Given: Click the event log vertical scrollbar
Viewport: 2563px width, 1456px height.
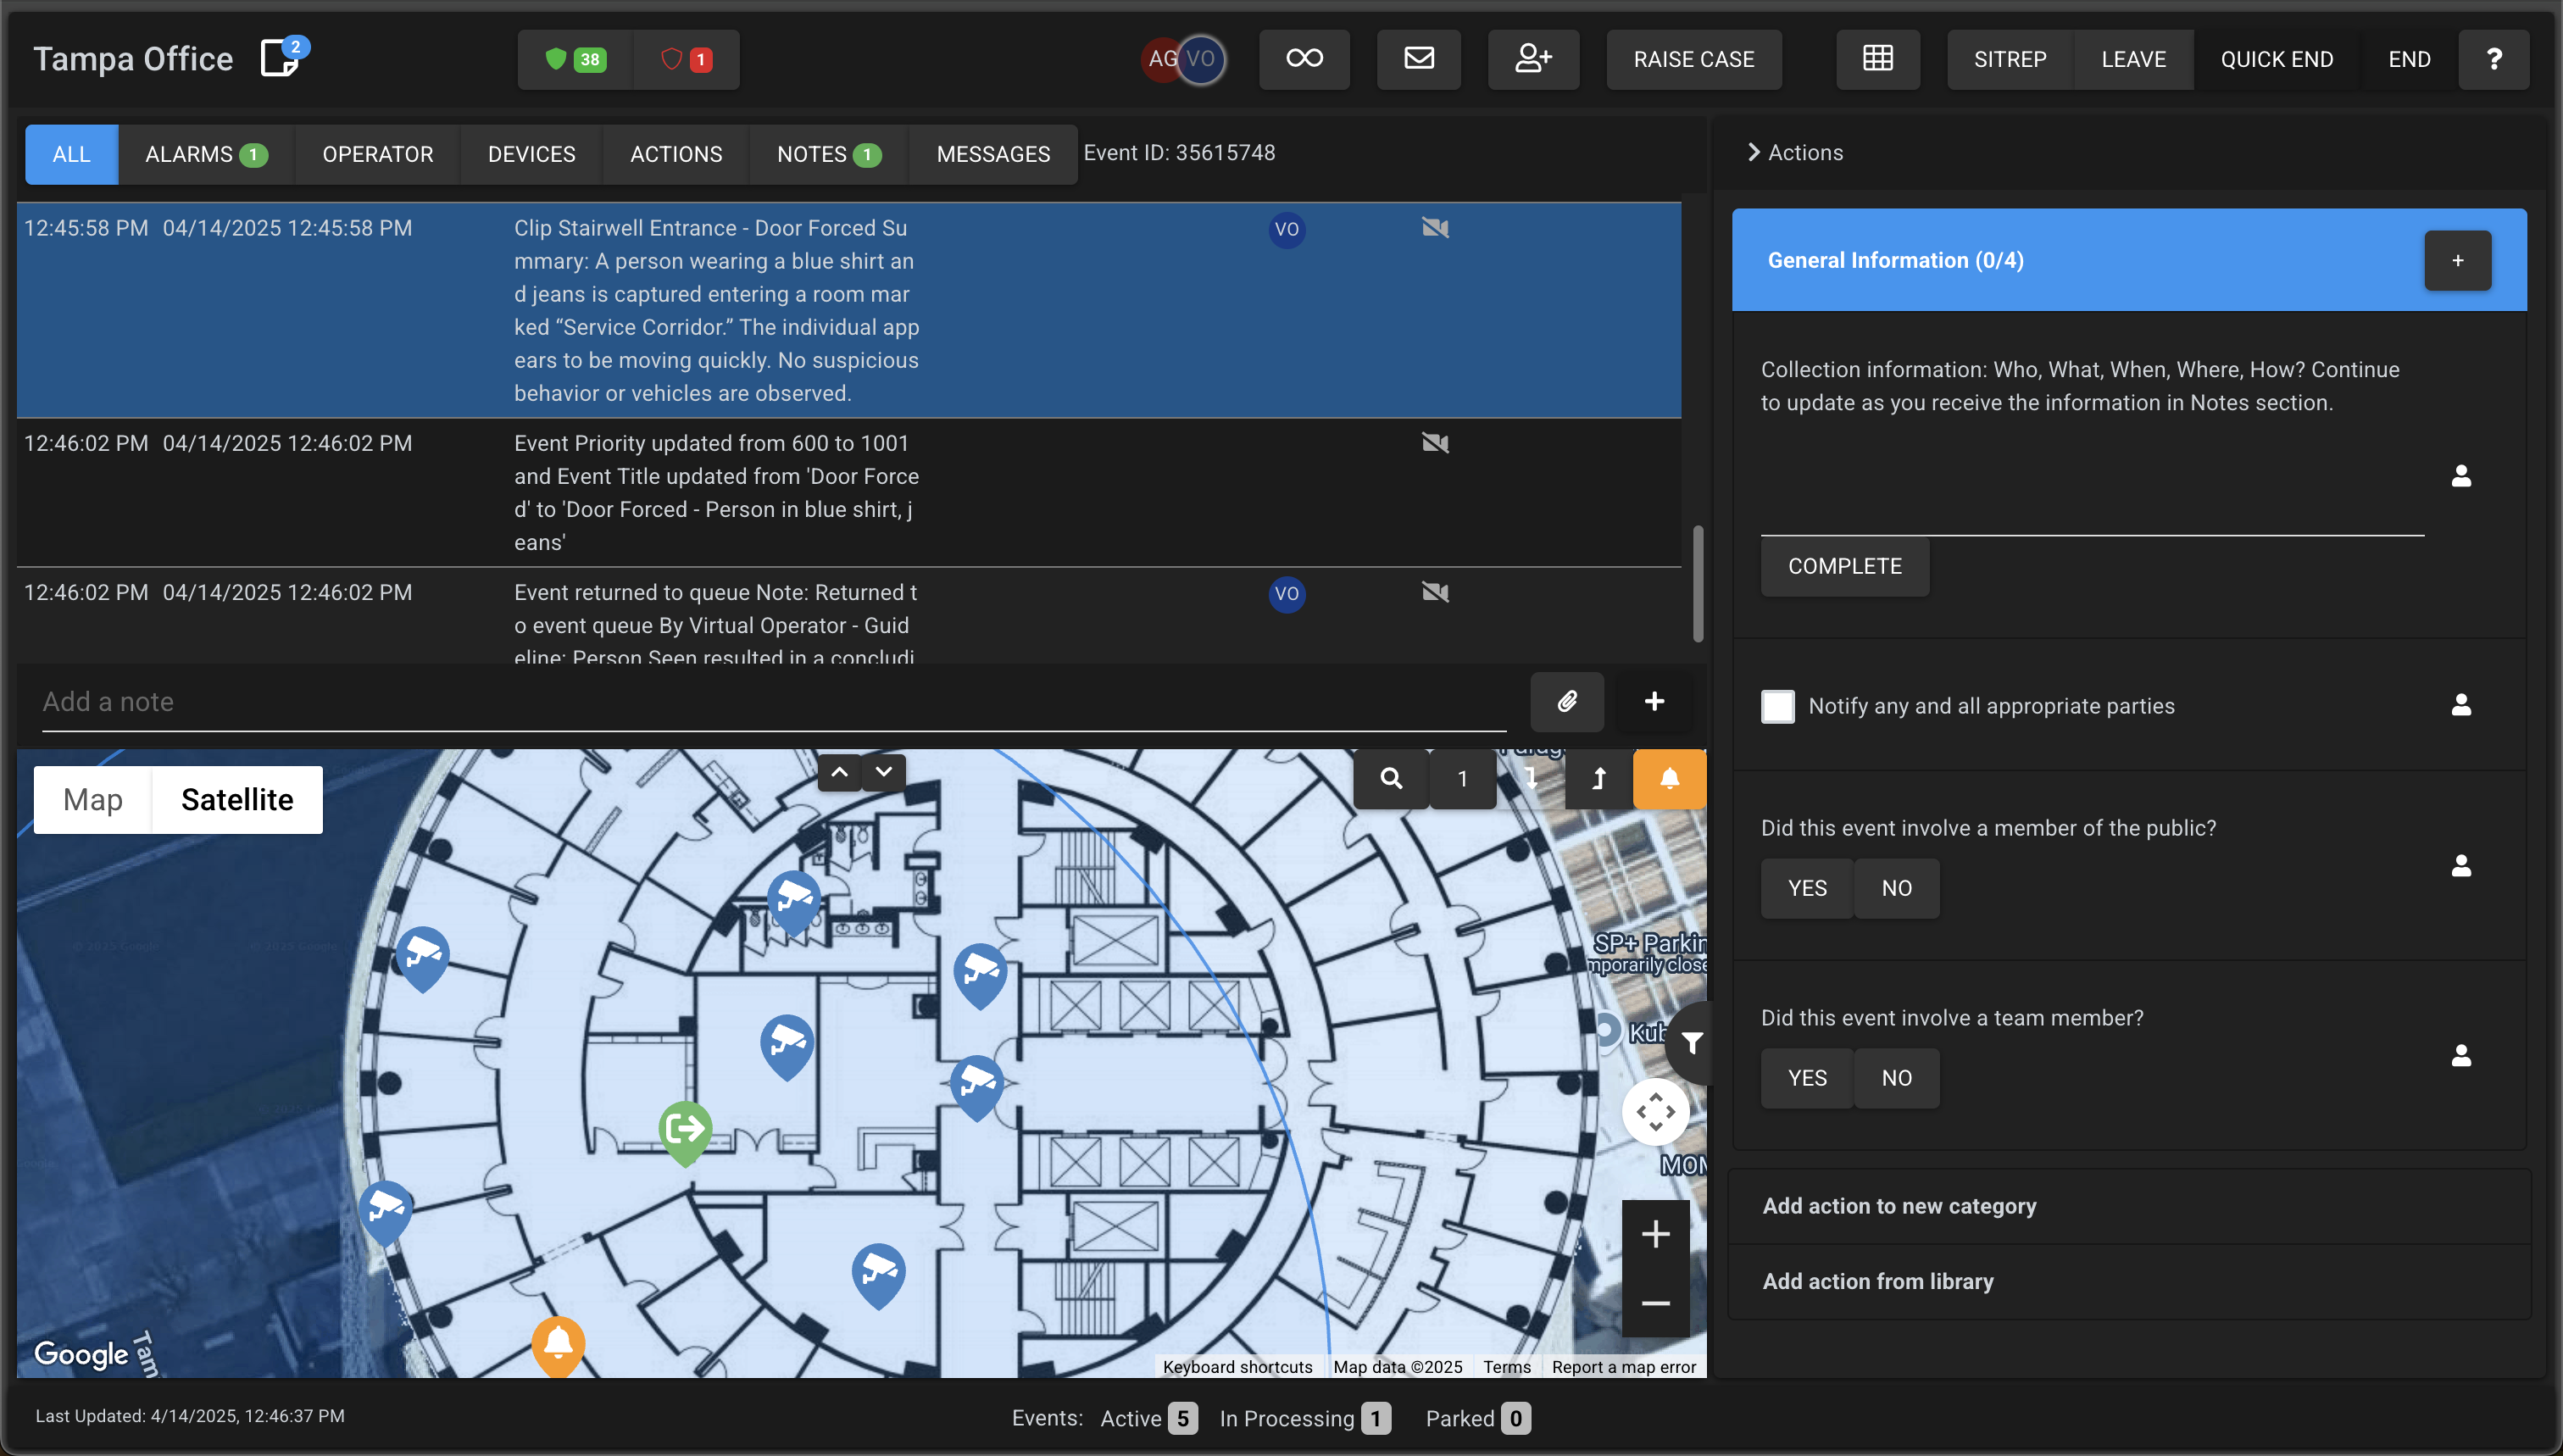Looking at the screenshot, I should point(1697,584).
